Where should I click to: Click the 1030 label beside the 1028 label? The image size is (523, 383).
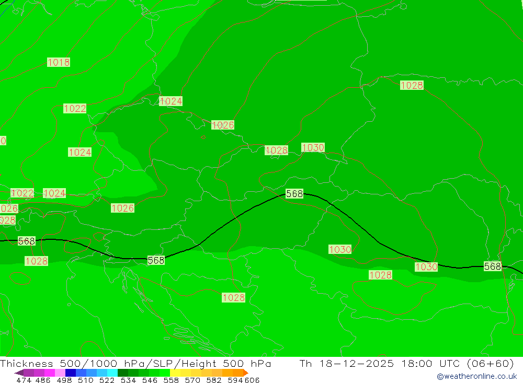click(313, 147)
